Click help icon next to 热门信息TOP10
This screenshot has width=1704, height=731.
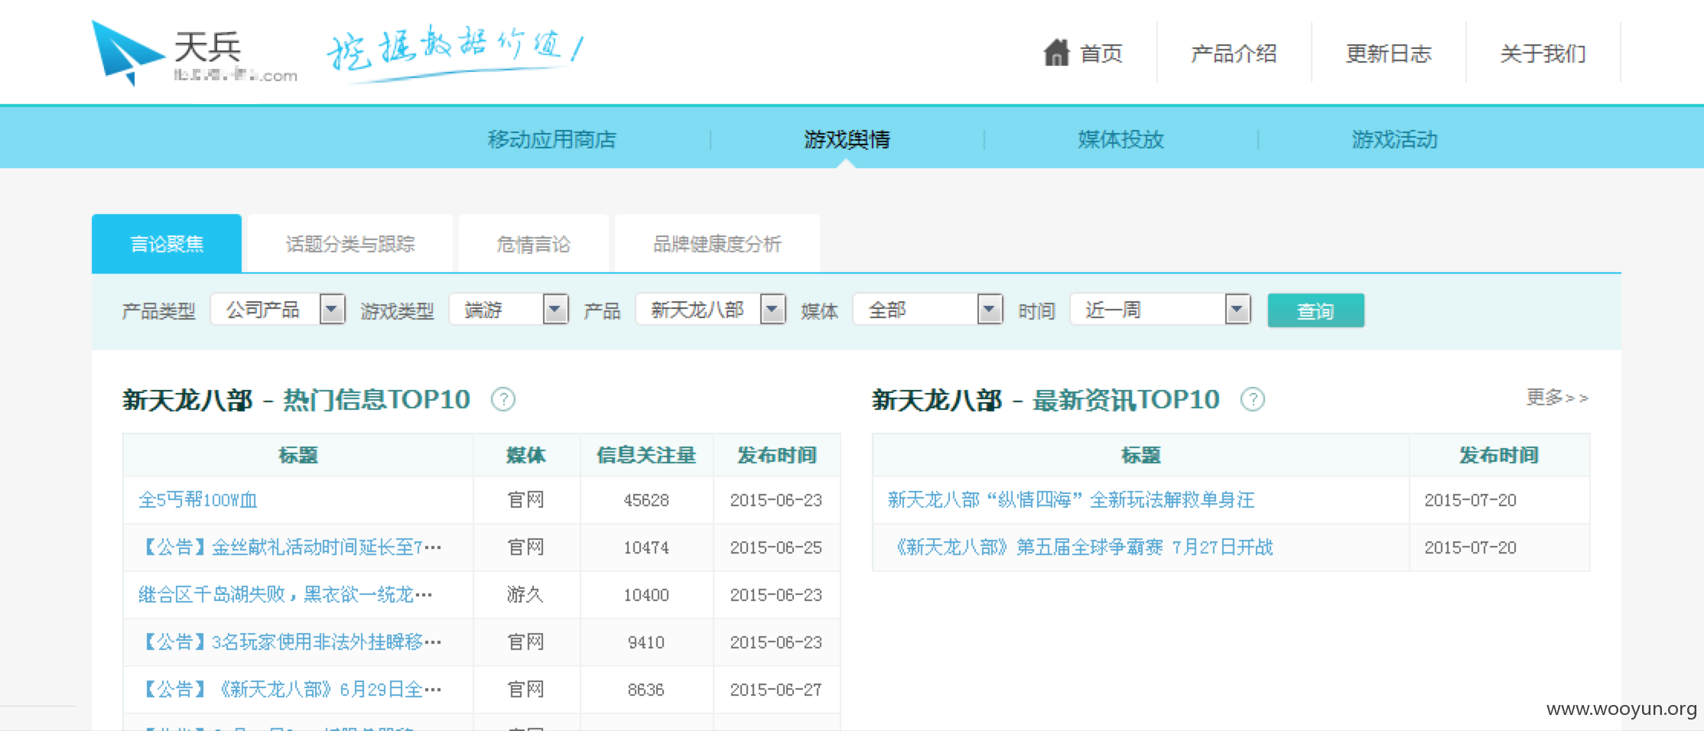coord(502,399)
